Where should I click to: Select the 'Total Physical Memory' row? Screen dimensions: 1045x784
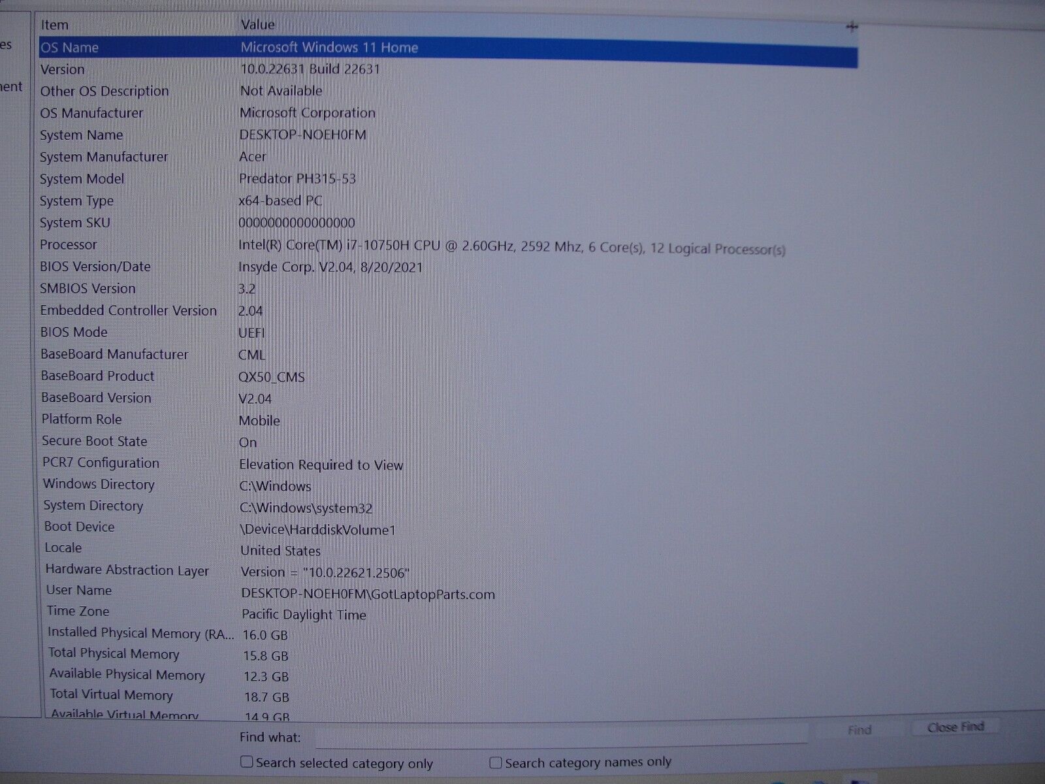click(x=448, y=654)
